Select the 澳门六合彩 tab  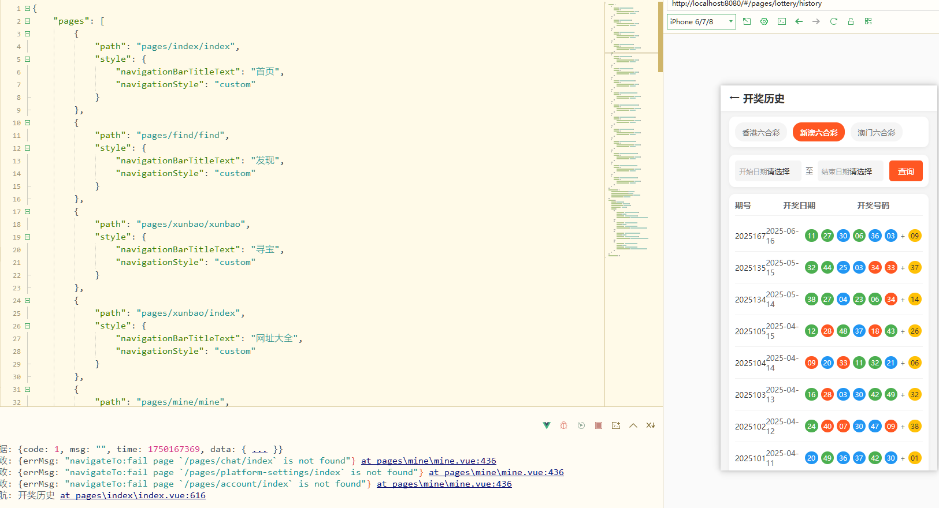[x=876, y=133]
